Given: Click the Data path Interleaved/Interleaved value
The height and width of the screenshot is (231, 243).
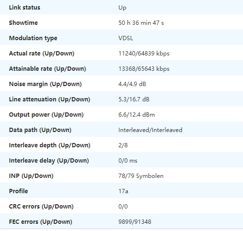Looking at the screenshot, I should pyautogui.click(x=150, y=130).
